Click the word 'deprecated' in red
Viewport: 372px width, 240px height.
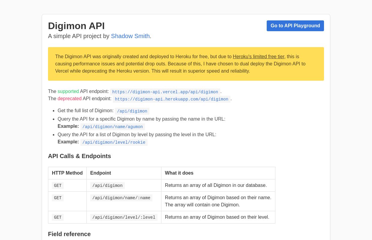tap(70, 99)
